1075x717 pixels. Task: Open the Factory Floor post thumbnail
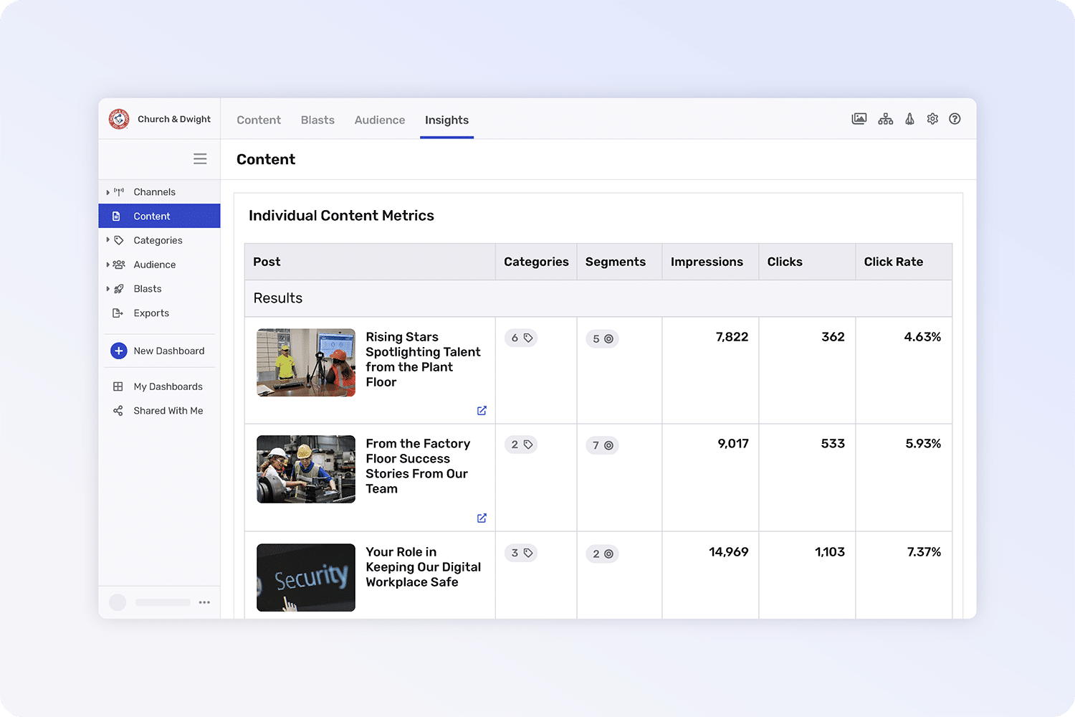click(x=306, y=470)
